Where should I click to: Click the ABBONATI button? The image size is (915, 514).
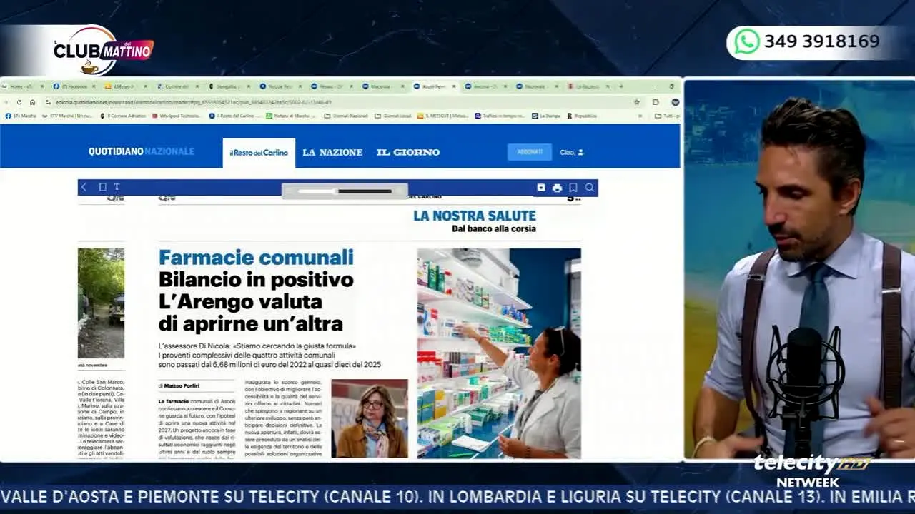(x=530, y=152)
